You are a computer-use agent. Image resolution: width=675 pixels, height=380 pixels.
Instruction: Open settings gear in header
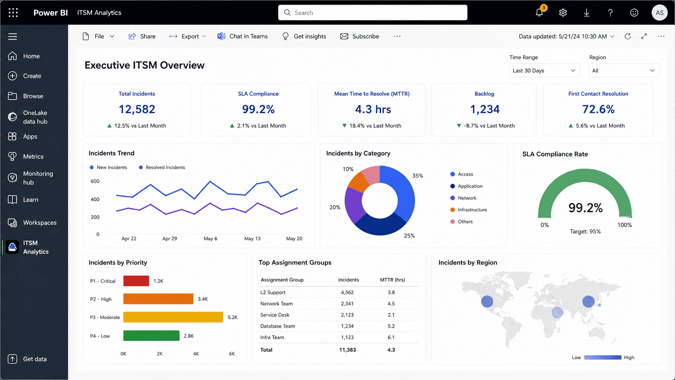click(563, 13)
